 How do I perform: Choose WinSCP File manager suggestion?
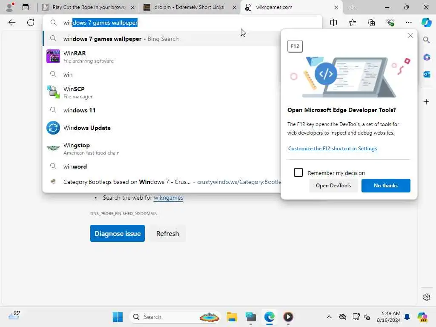click(x=162, y=92)
